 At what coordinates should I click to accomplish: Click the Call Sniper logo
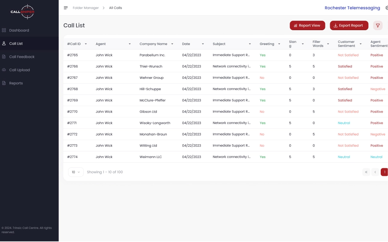coord(23,12)
